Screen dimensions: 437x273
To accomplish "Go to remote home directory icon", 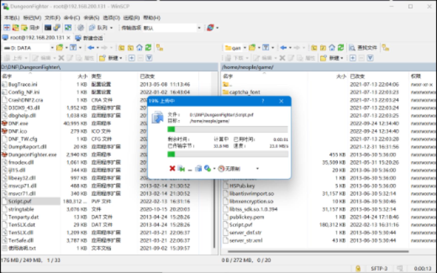I will (332, 48).
